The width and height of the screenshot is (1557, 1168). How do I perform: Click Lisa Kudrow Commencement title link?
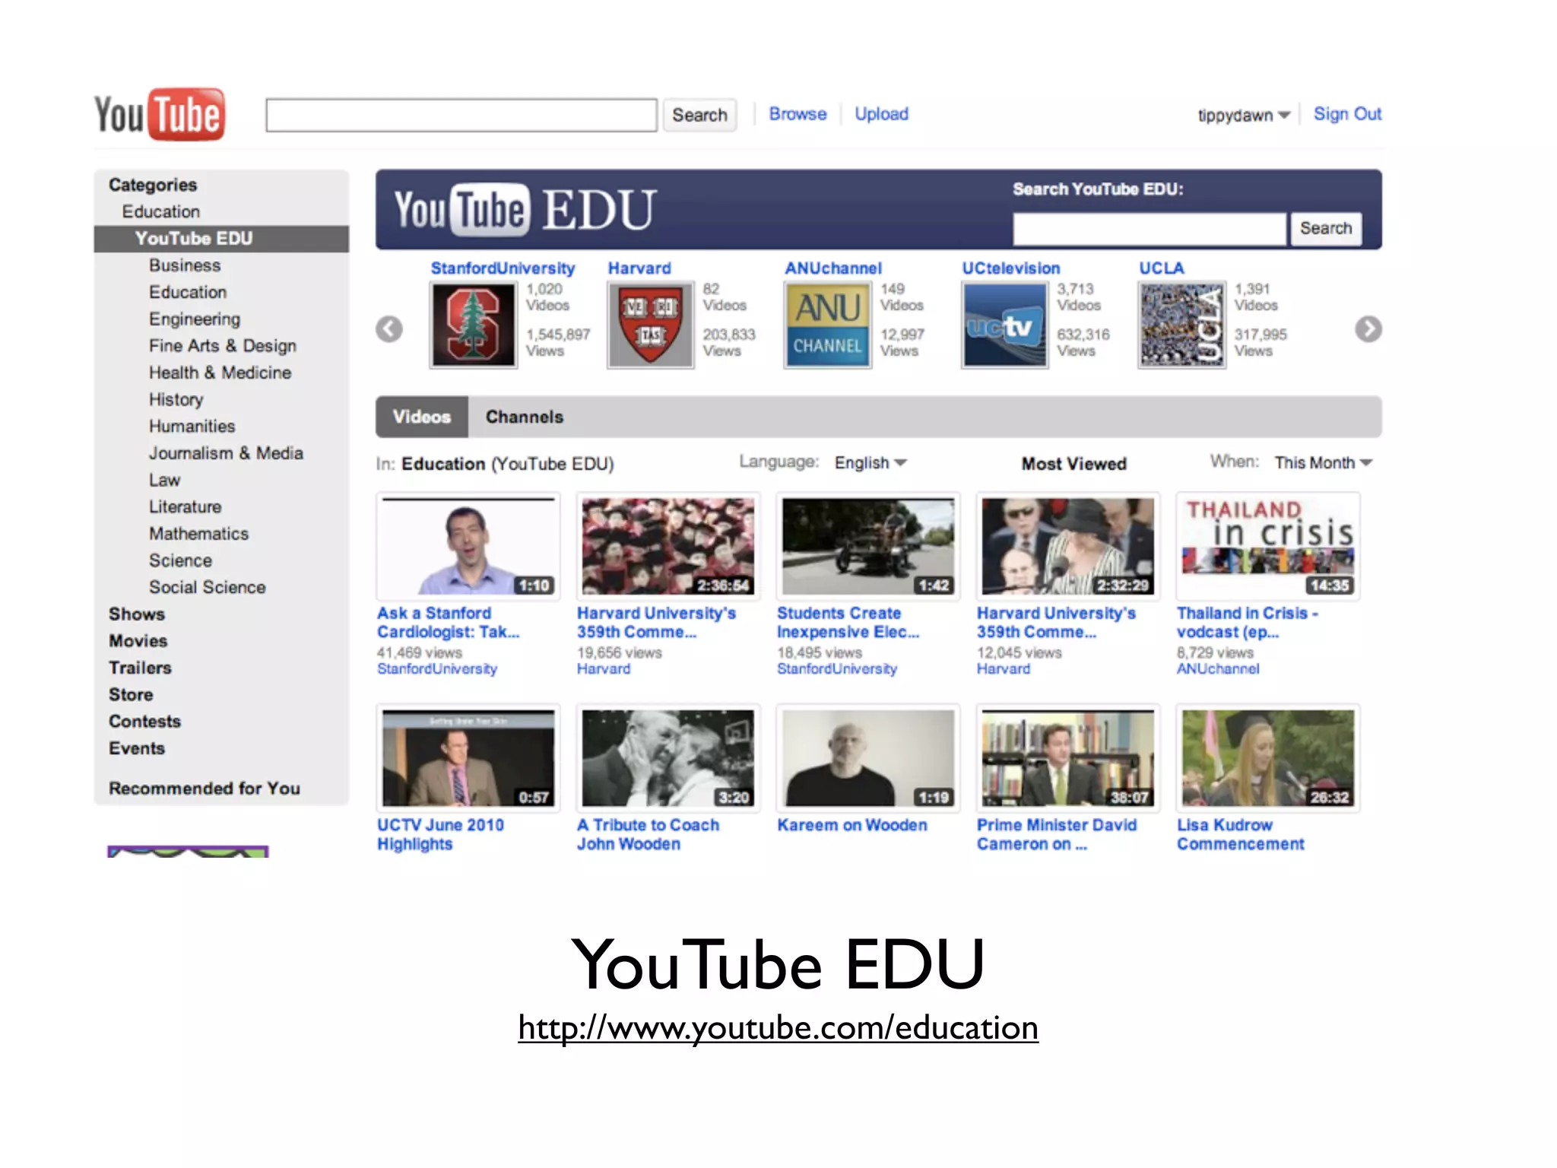coord(1241,835)
